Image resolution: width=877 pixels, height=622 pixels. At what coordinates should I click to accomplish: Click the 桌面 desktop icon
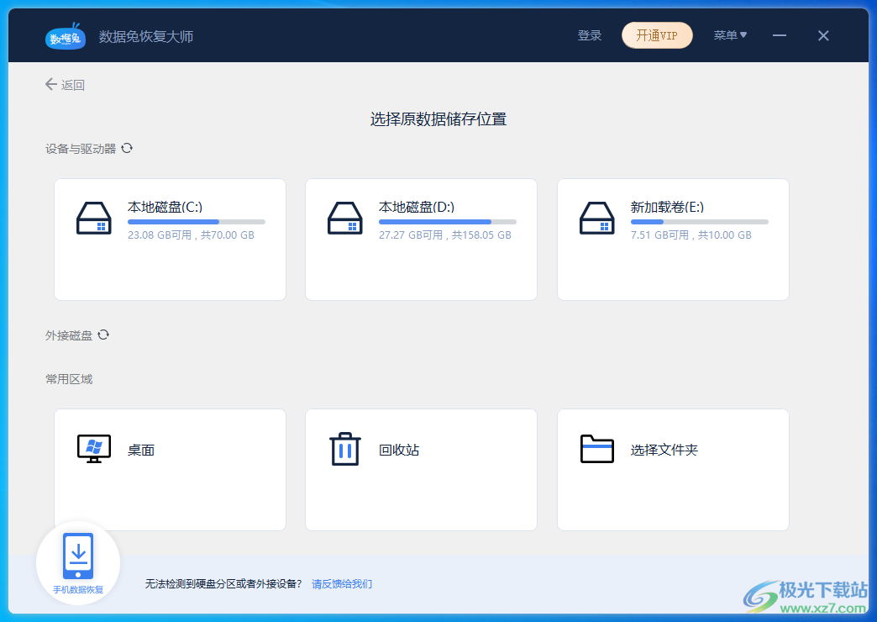coord(93,449)
